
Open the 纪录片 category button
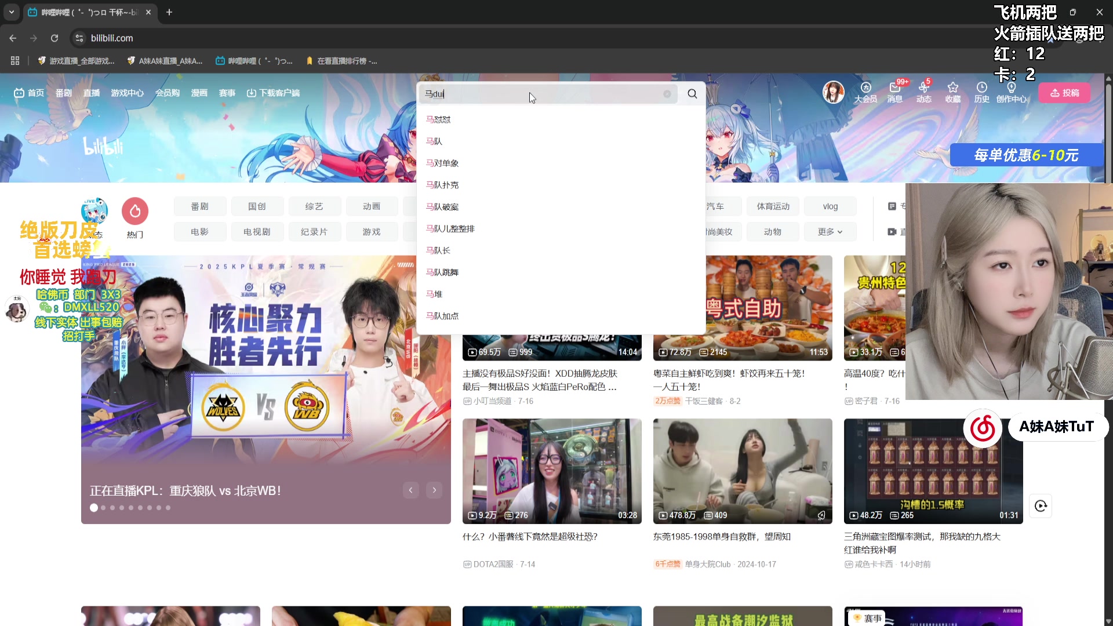(314, 232)
